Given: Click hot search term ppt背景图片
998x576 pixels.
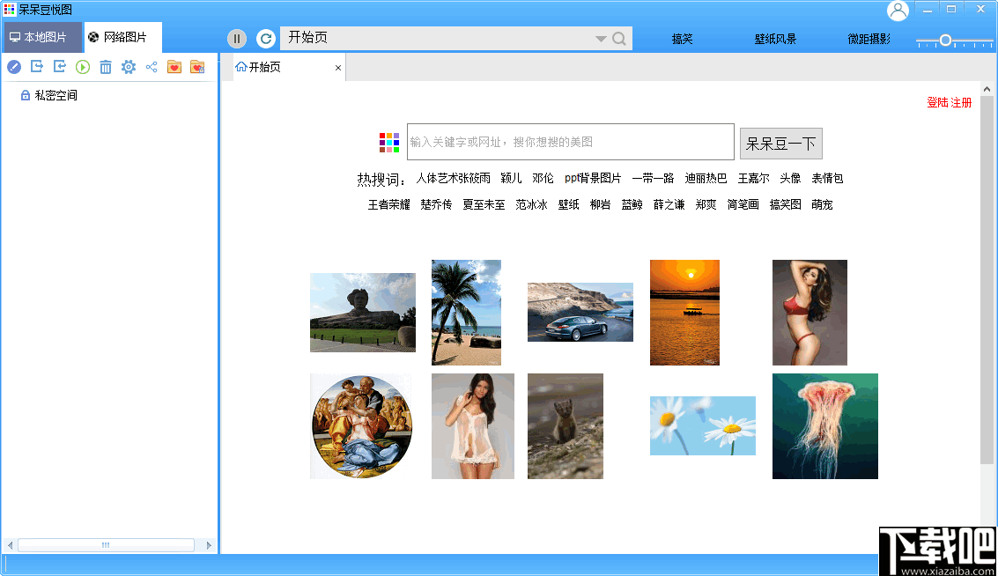Looking at the screenshot, I should 593,178.
